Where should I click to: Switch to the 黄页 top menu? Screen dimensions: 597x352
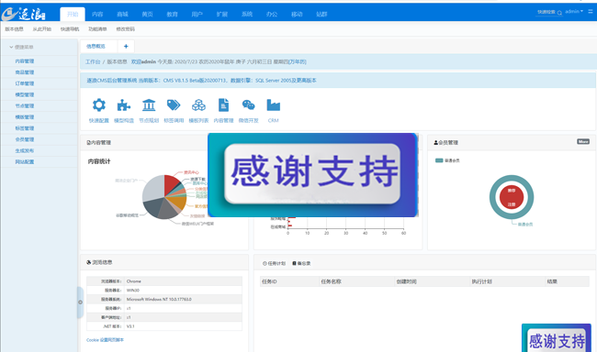(x=147, y=14)
